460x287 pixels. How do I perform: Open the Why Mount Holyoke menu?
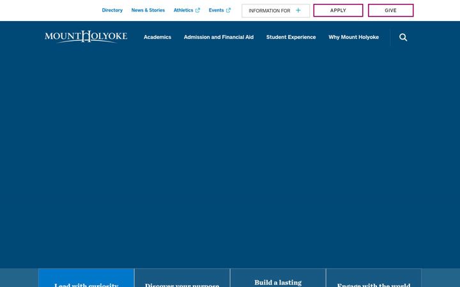point(353,37)
